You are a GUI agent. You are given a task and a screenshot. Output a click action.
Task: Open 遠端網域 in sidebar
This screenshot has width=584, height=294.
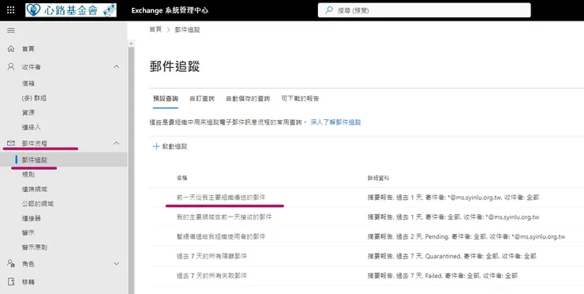pos(35,189)
